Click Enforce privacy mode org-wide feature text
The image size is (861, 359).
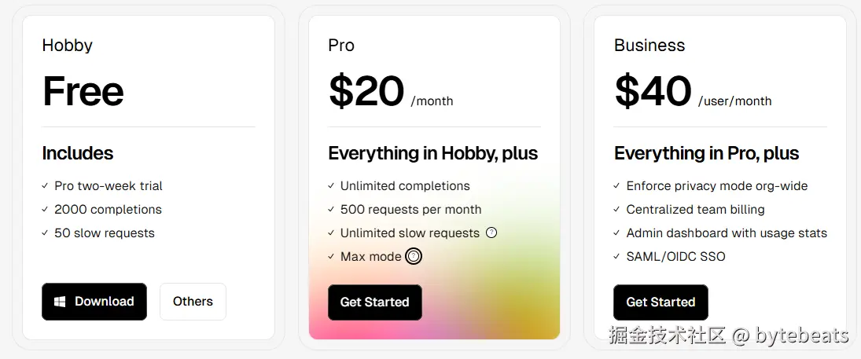coord(716,186)
